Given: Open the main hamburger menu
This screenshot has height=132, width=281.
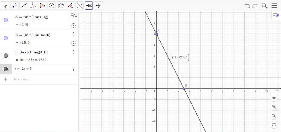Looking at the screenshot, I should click(274, 6).
